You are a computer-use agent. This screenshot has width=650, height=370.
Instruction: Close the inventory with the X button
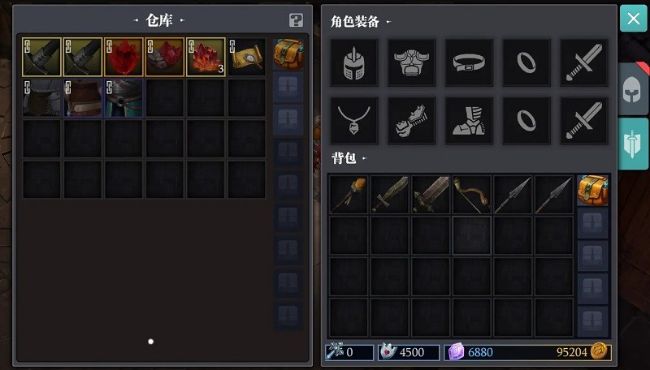[634, 18]
